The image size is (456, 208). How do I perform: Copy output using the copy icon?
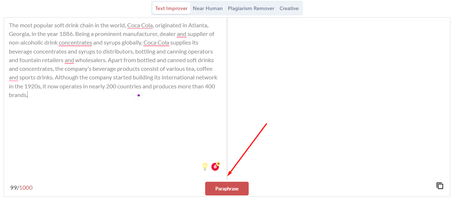(440, 186)
